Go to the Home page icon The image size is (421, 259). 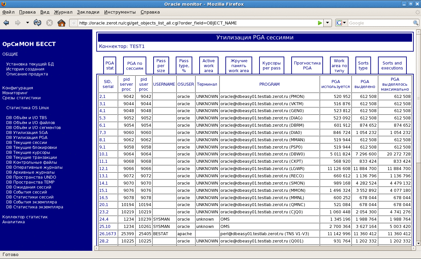coord(61,23)
